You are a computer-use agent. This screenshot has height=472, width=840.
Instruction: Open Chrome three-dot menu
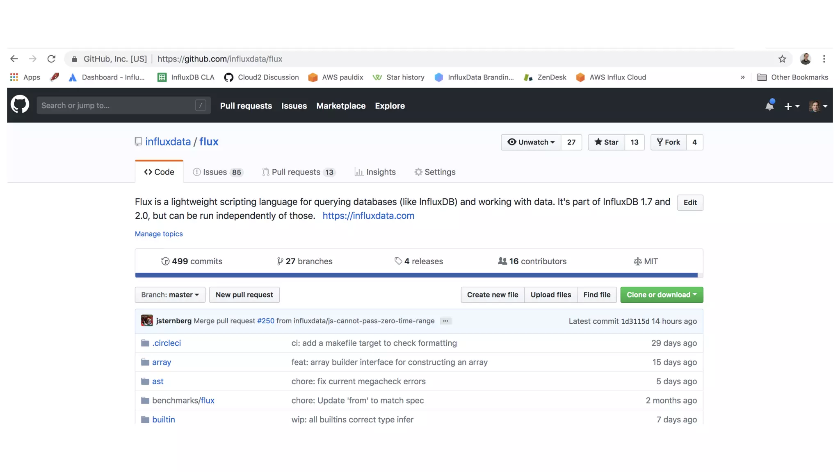(824, 59)
